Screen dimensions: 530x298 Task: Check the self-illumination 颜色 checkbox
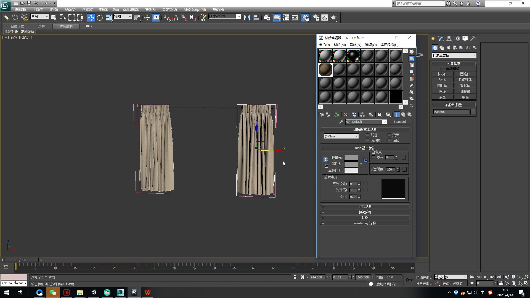pyautogui.click(x=373, y=157)
